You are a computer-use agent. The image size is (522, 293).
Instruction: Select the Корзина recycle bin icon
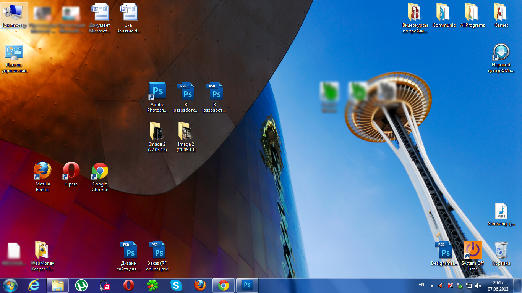point(501,251)
